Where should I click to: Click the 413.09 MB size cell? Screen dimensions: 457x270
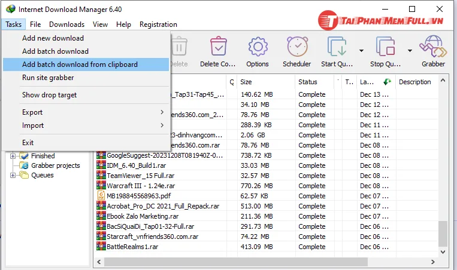coord(256,247)
